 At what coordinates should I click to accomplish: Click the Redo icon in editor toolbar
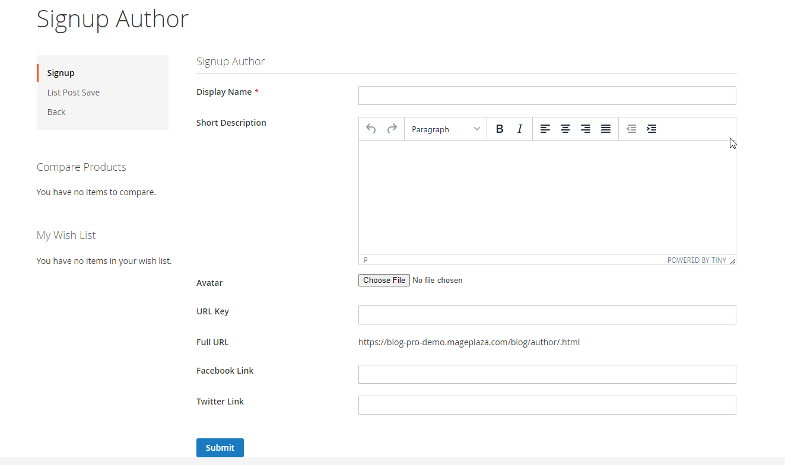[392, 129]
